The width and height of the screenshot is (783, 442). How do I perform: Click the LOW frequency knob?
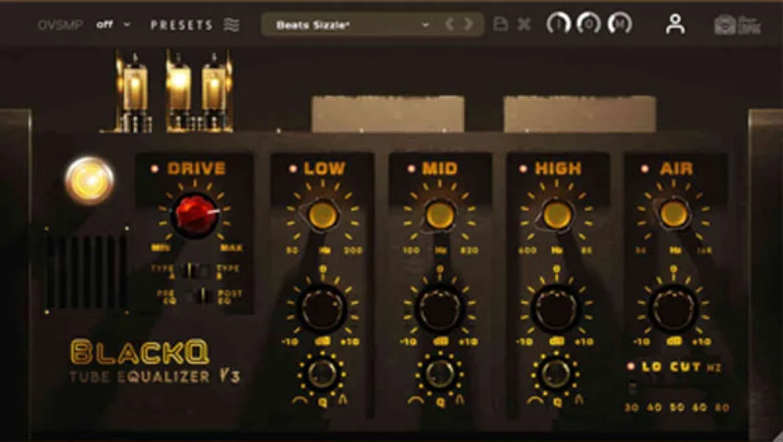point(322,215)
